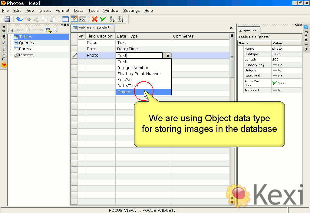Choose Integer Number data type option

click(133, 68)
